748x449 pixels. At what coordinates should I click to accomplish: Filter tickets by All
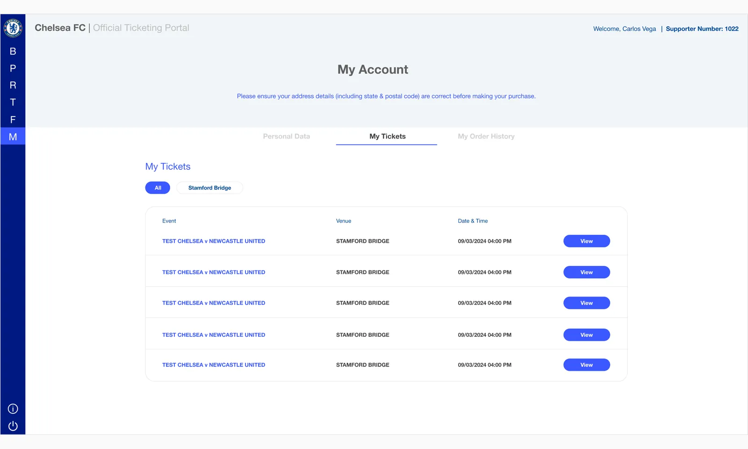[x=158, y=188]
